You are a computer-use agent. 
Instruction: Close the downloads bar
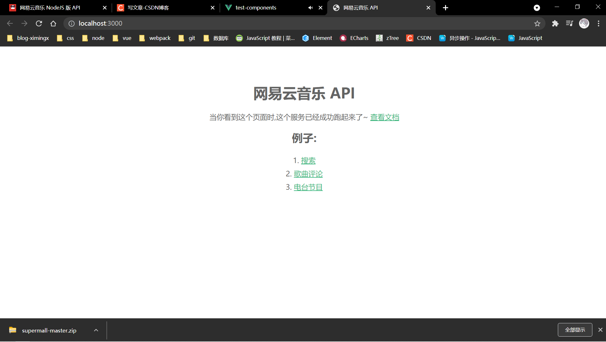click(600, 330)
